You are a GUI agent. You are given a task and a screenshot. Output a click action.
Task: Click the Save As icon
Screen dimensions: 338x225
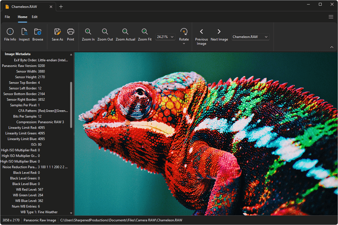point(57,34)
